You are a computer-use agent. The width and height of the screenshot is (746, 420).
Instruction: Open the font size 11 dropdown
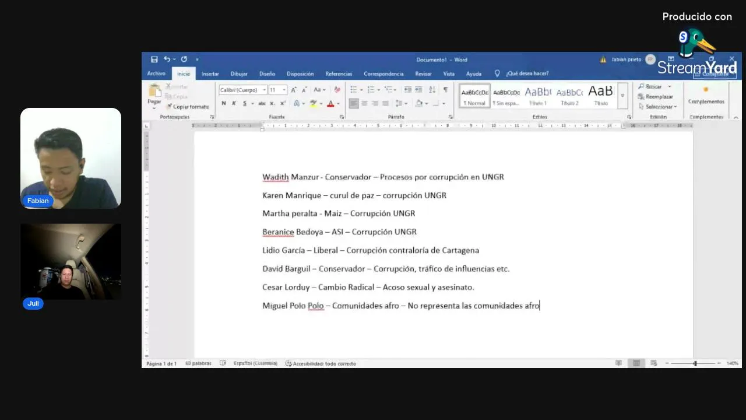(x=284, y=90)
